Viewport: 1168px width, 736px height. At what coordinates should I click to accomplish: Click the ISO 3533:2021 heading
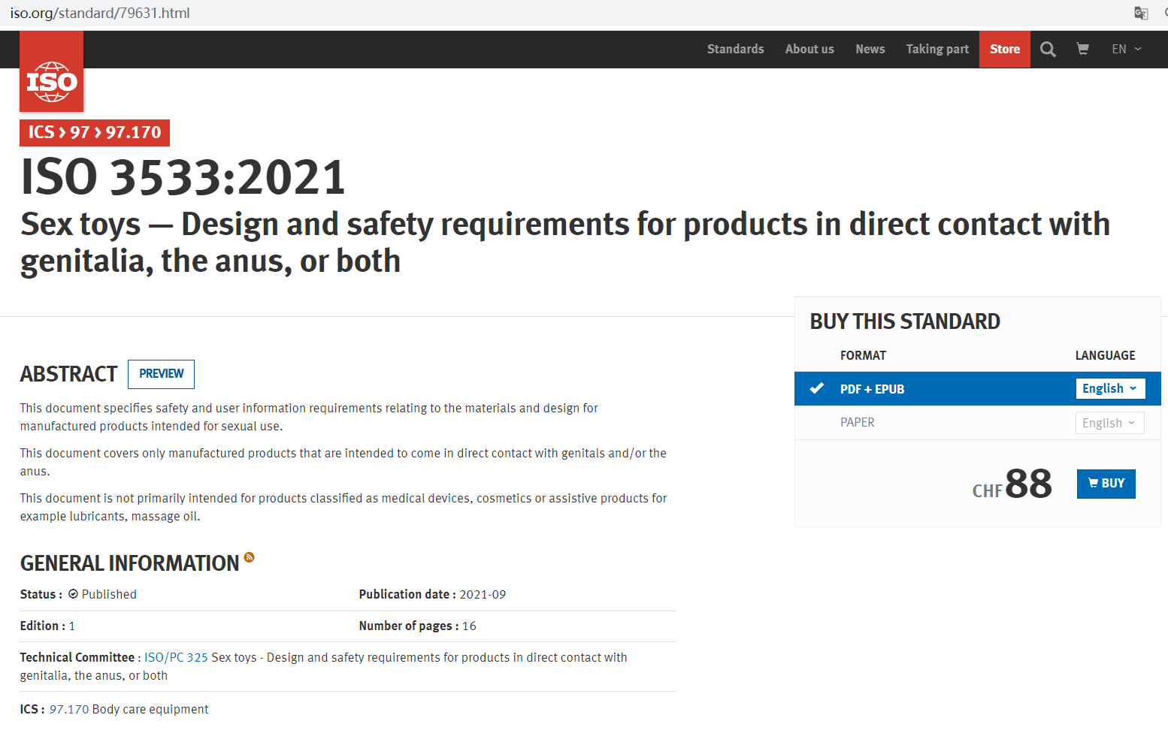[x=183, y=177]
